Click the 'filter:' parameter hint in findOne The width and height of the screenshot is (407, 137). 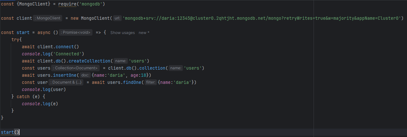point(150,82)
